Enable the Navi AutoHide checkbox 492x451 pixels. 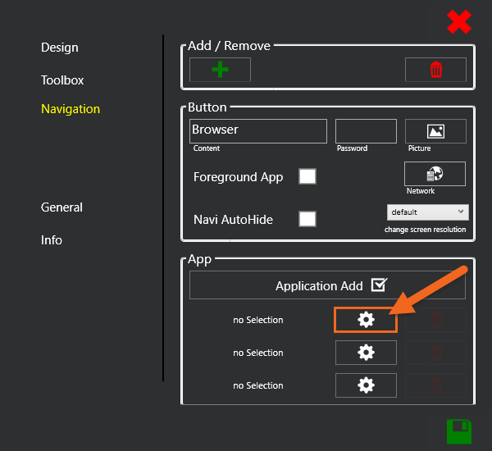(x=307, y=219)
